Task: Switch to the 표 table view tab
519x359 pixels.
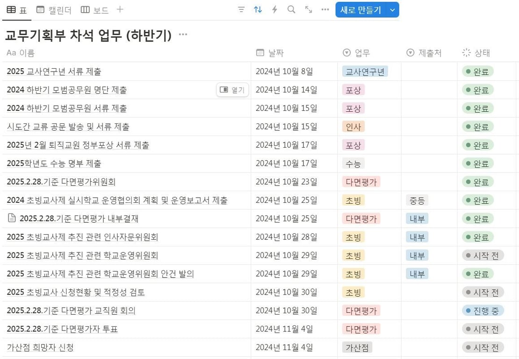Action: (17, 10)
